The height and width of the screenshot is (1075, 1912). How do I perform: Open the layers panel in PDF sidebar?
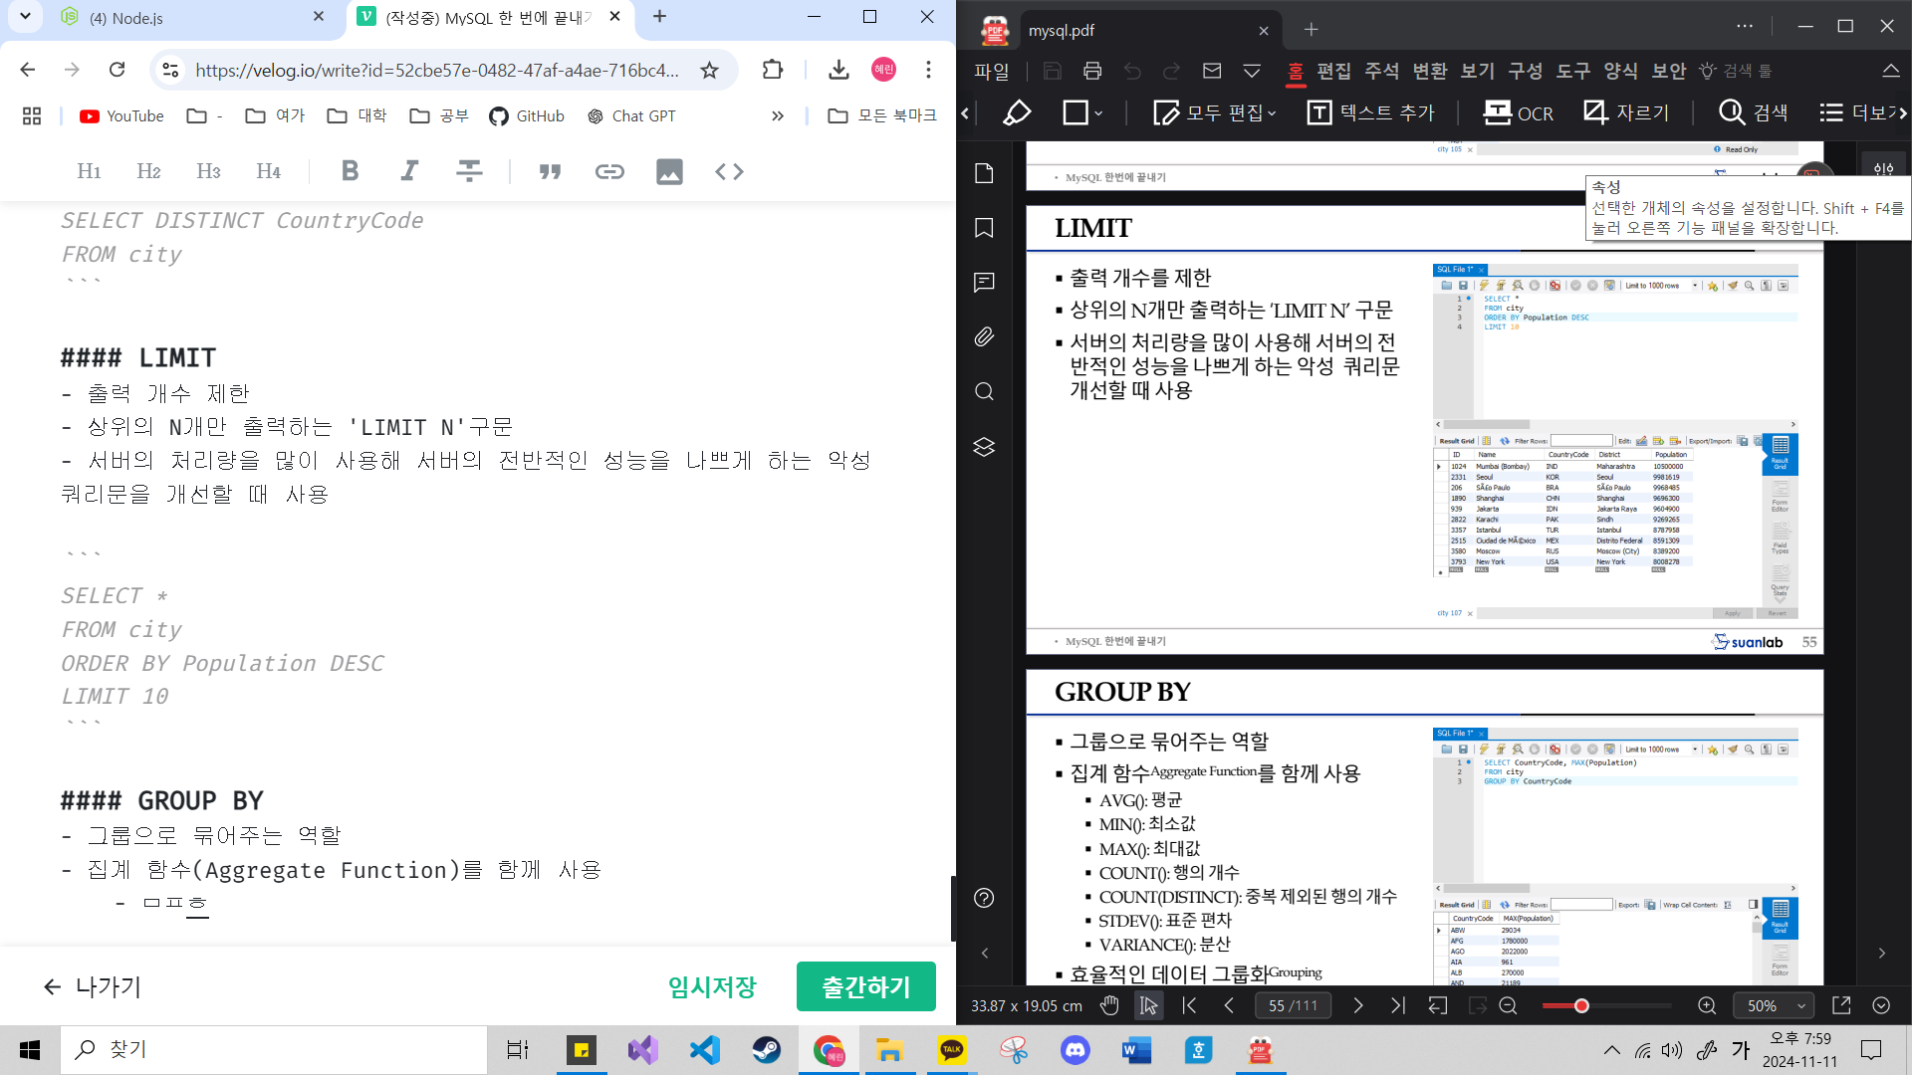[984, 446]
